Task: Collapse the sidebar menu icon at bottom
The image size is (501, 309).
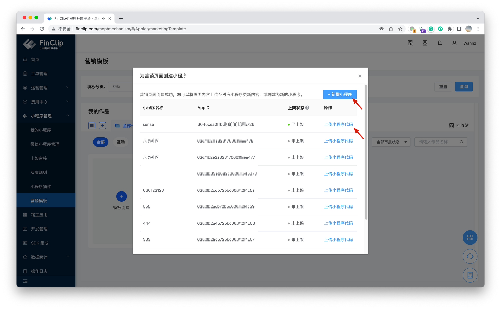Action: point(25,281)
